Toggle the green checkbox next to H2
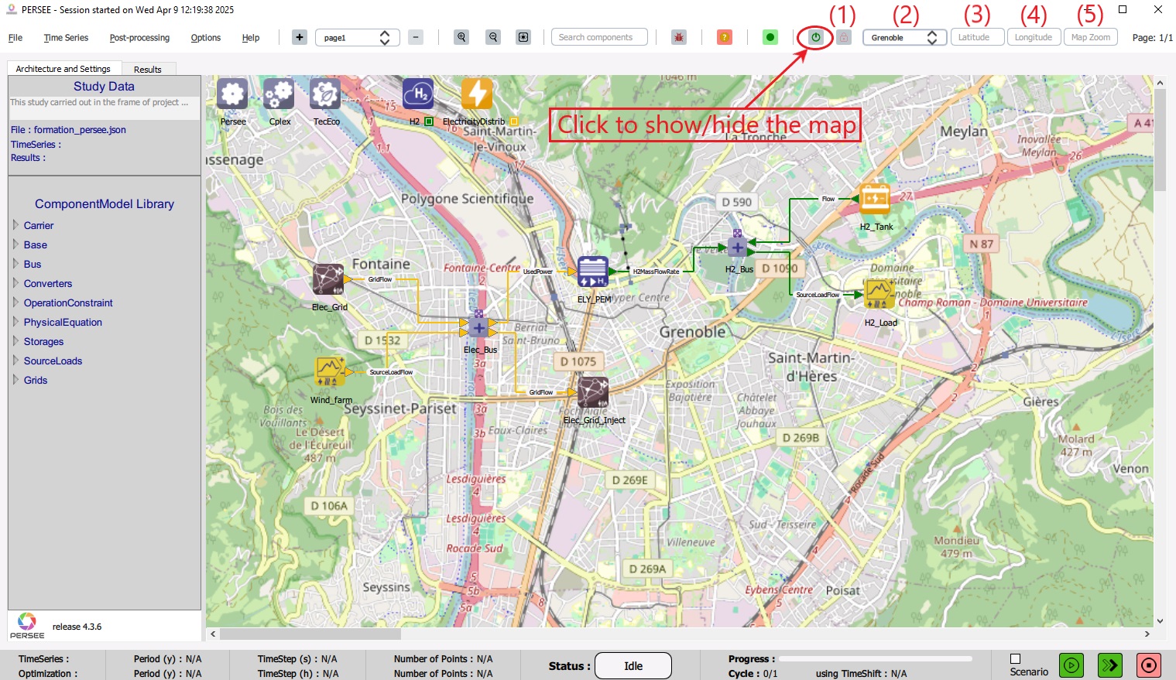The height and width of the screenshot is (680, 1176). (x=429, y=121)
